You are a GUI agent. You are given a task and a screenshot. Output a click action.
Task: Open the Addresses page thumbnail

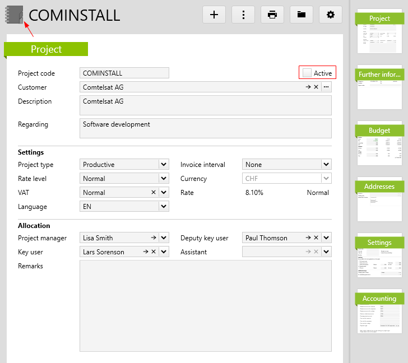click(379, 199)
